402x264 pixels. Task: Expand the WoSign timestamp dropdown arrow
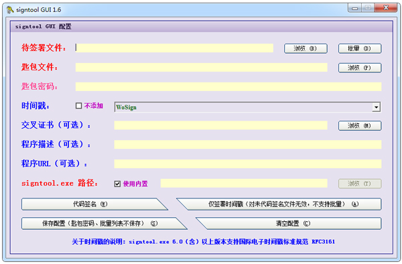[376, 107]
